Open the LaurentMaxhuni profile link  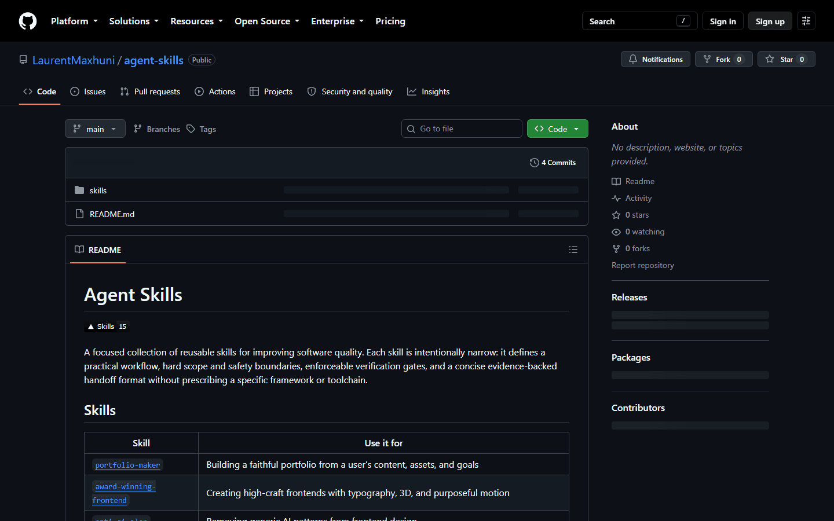point(74,60)
